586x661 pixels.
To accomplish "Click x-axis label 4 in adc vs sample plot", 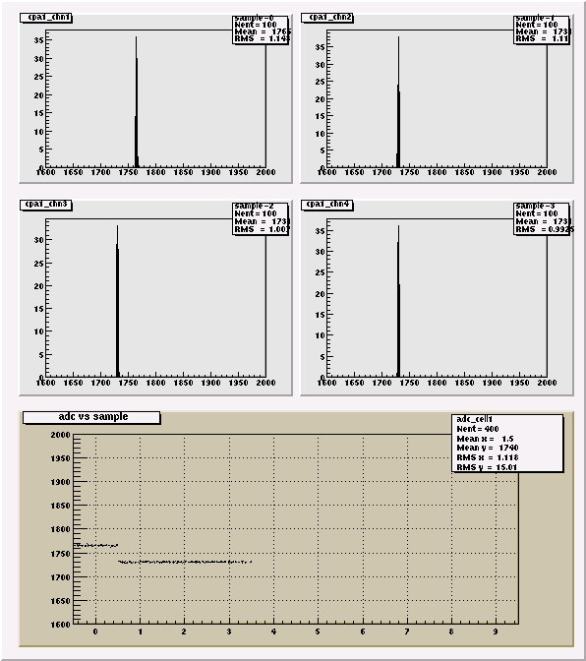I will coord(273,631).
